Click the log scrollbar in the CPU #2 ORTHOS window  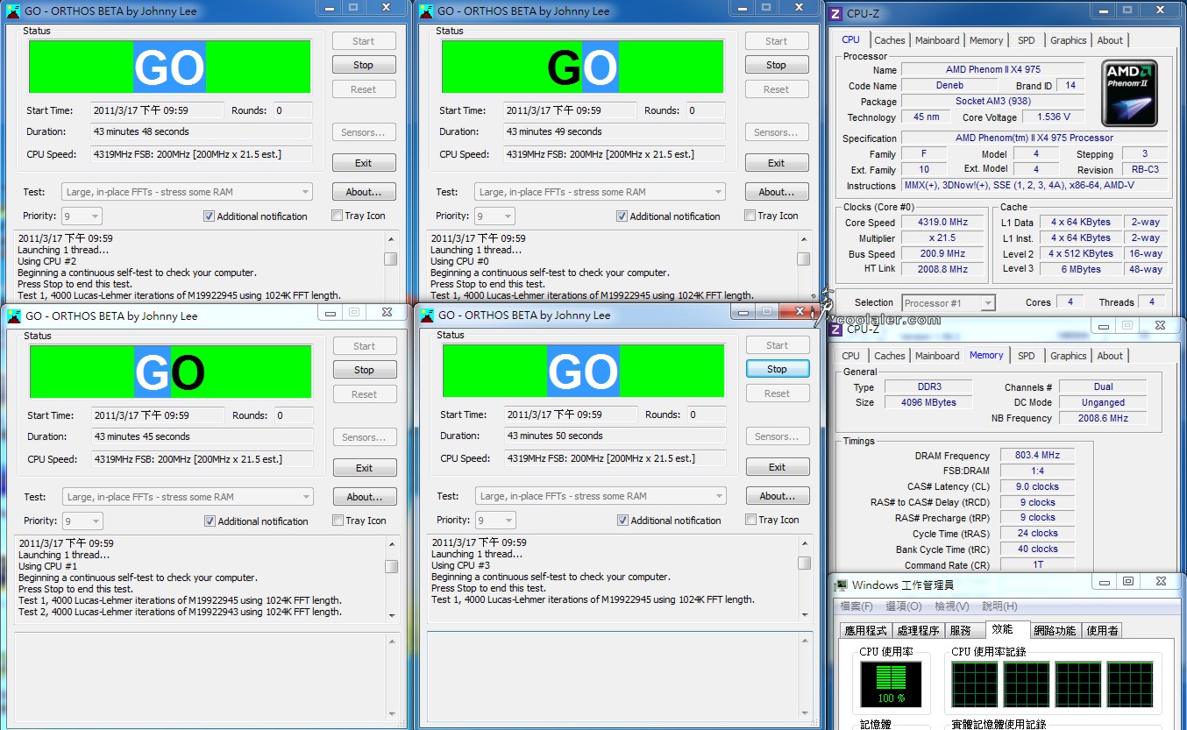[x=391, y=266]
